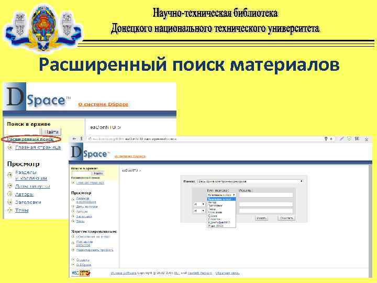The width and height of the screenshot is (377, 283).
Task: Click 'DSpace Software' footer link
Action: (x=124, y=273)
